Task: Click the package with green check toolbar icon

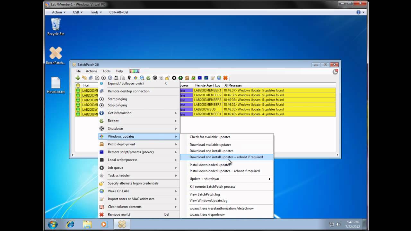Action: tap(193, 78)
